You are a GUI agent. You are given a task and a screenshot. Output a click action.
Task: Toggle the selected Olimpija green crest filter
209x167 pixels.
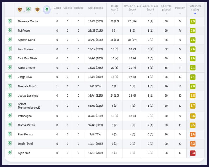pyautogui.click(x=47, y=10)
